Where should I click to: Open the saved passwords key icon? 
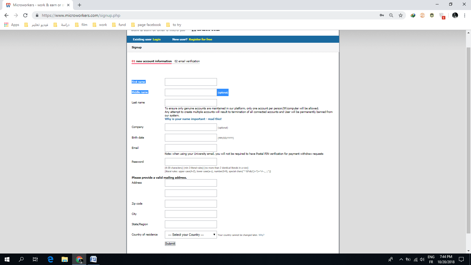click(382, 15)
